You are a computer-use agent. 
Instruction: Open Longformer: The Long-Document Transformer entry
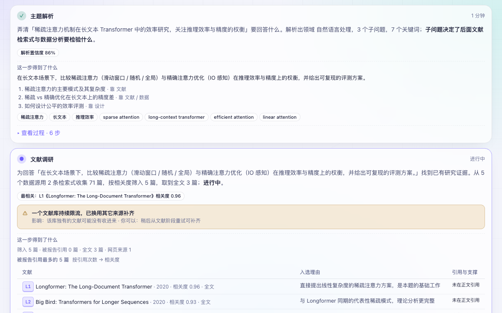tap(94, 286)
